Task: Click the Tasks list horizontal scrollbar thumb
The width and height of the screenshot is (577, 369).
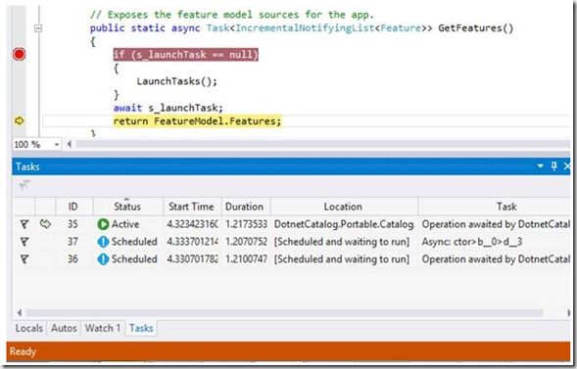Action: point(284,313)
